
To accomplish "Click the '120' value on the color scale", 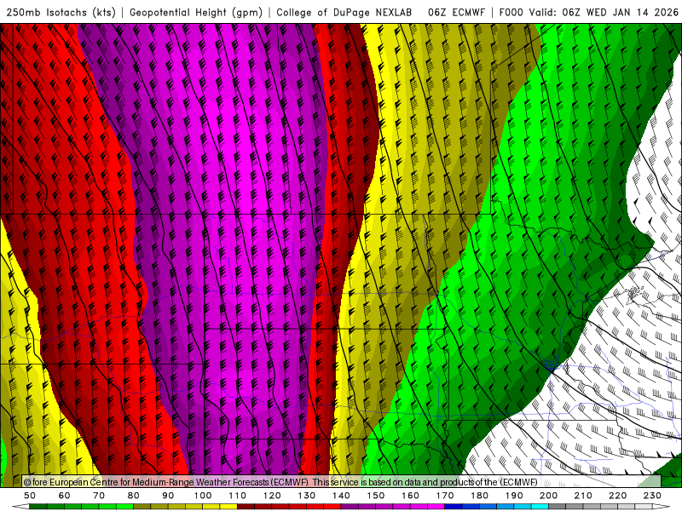I will pyautogui.click(x=272, y=496).
